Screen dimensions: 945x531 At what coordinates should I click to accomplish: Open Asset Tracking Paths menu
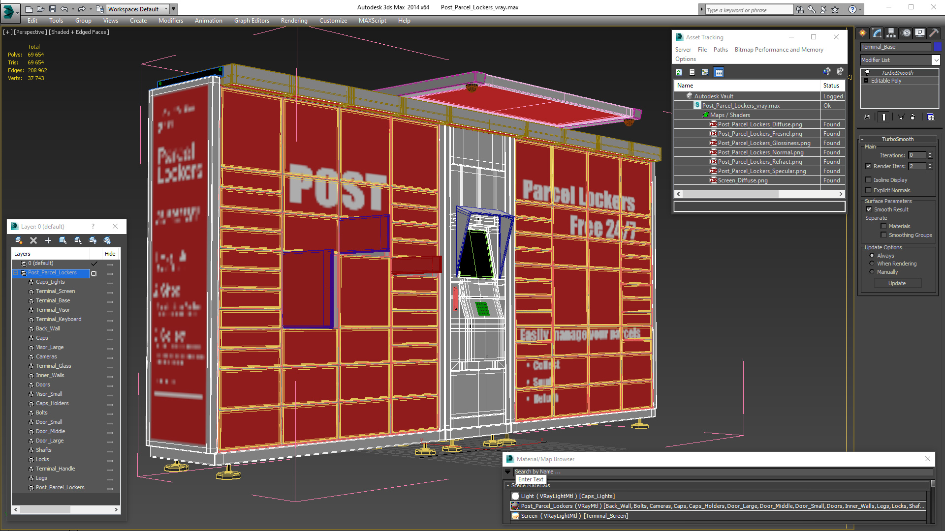click(x=721, y=50)
